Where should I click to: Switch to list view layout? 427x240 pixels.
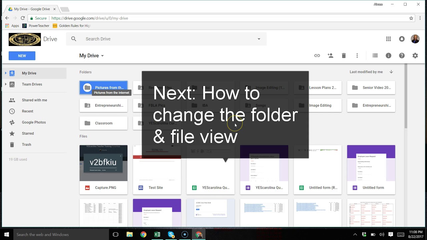[x=375, y=56]
